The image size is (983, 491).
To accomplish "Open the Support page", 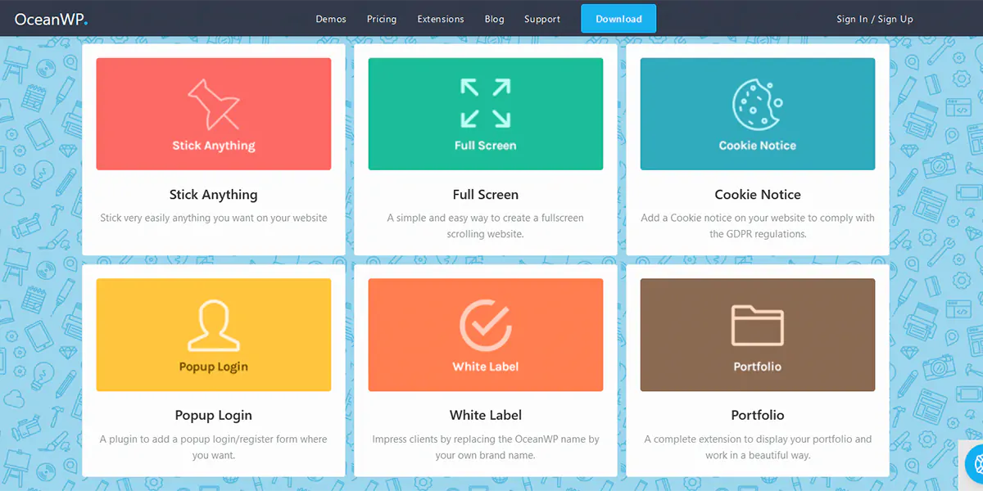I will point(542,19).
